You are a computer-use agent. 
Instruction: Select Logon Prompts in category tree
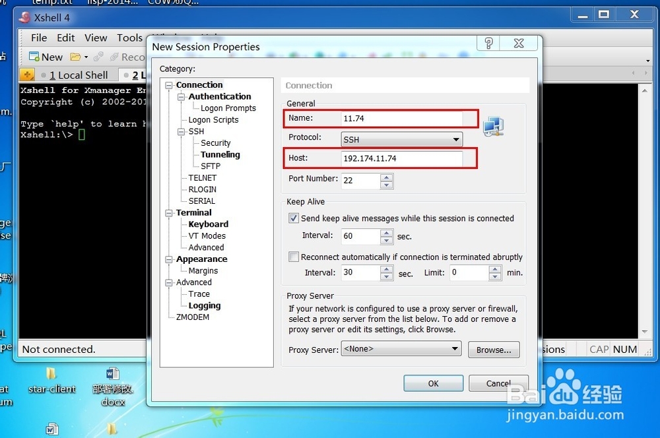pyautogui.click(x=228, y=108)
